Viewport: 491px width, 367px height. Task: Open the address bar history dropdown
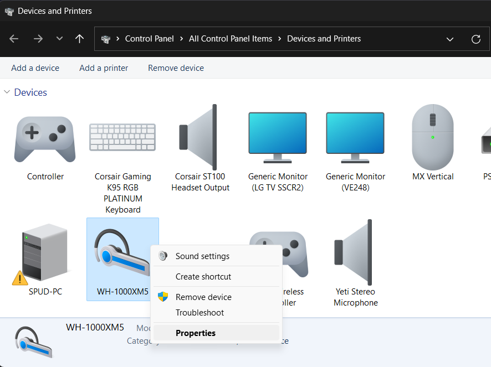click(x=450, y=39)
